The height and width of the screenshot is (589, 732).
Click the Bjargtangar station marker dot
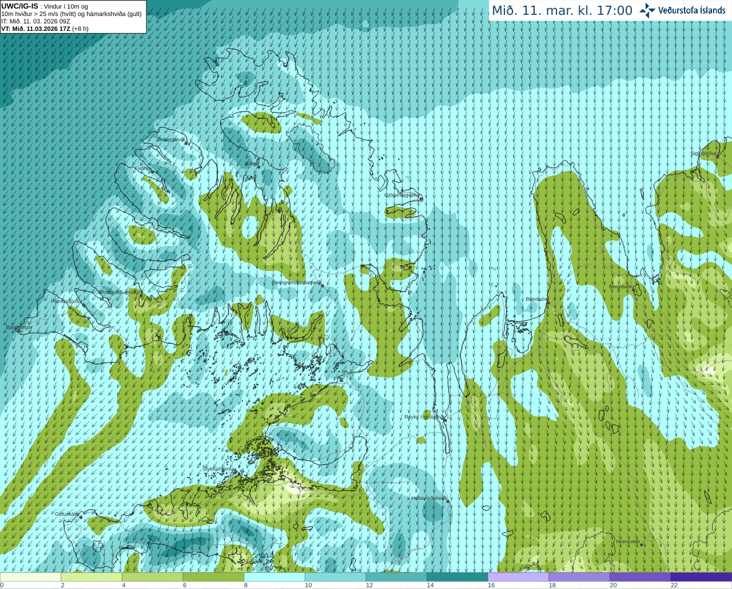coord(19,331)
